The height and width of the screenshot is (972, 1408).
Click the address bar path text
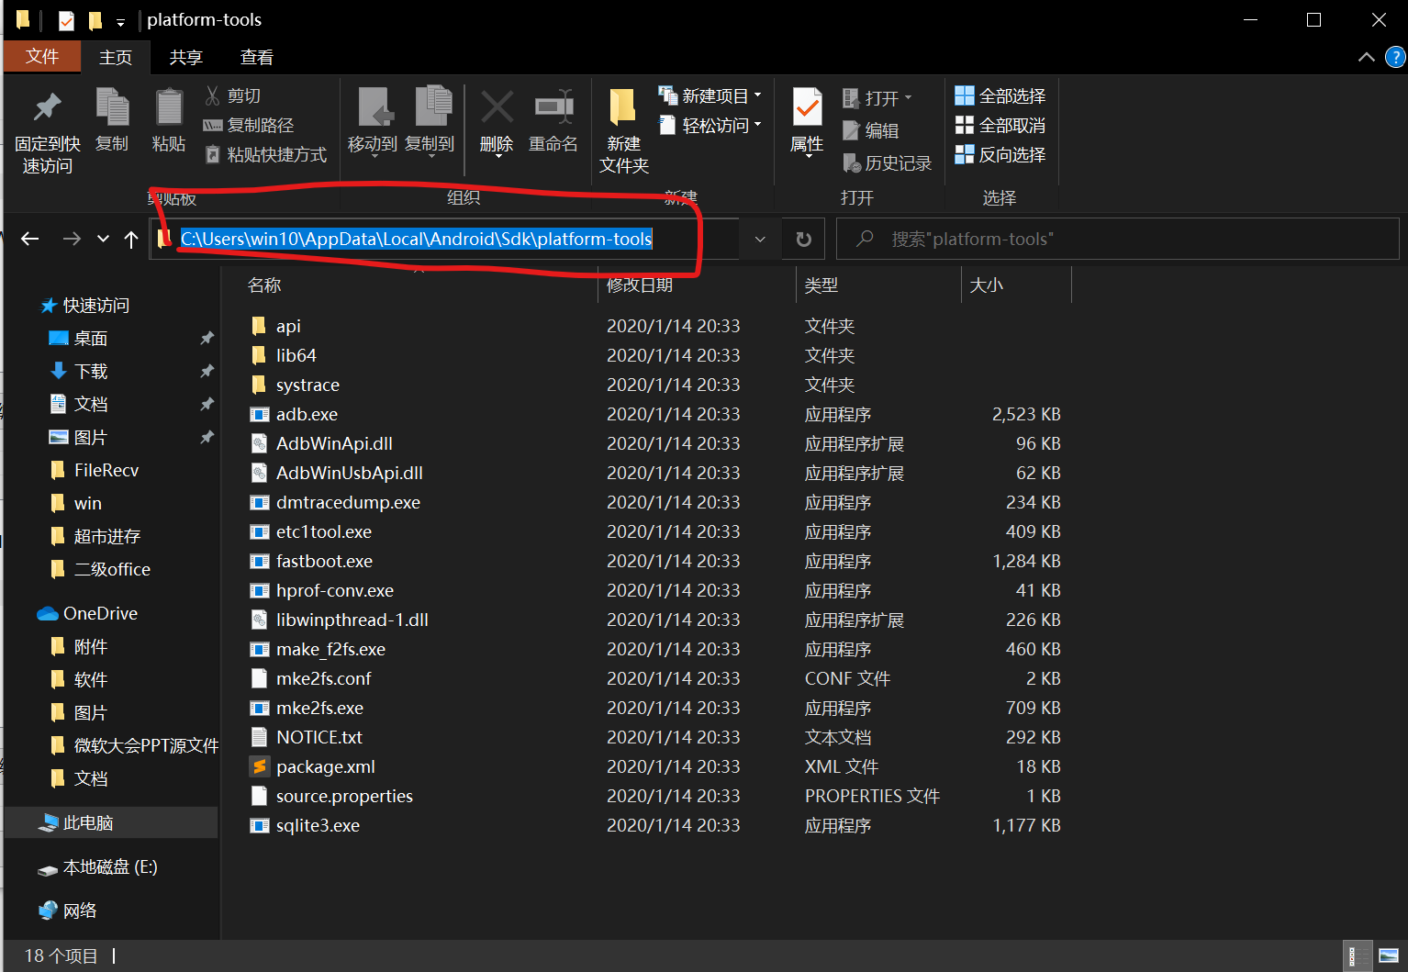[416, 239]
